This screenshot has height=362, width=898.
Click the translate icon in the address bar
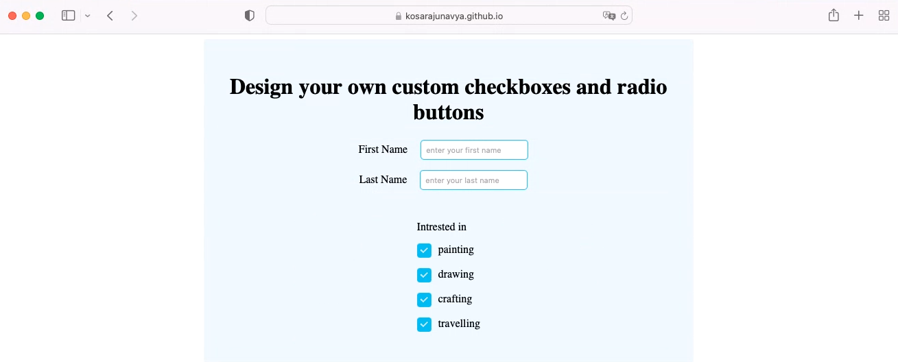point(608,15)
